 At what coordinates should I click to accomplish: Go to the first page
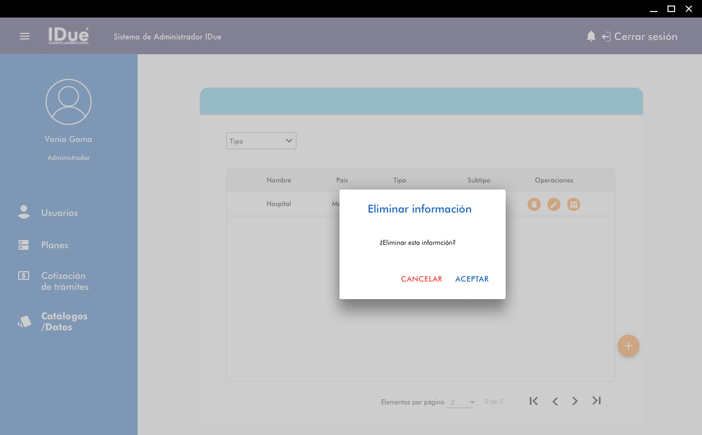tap(534, 401)
